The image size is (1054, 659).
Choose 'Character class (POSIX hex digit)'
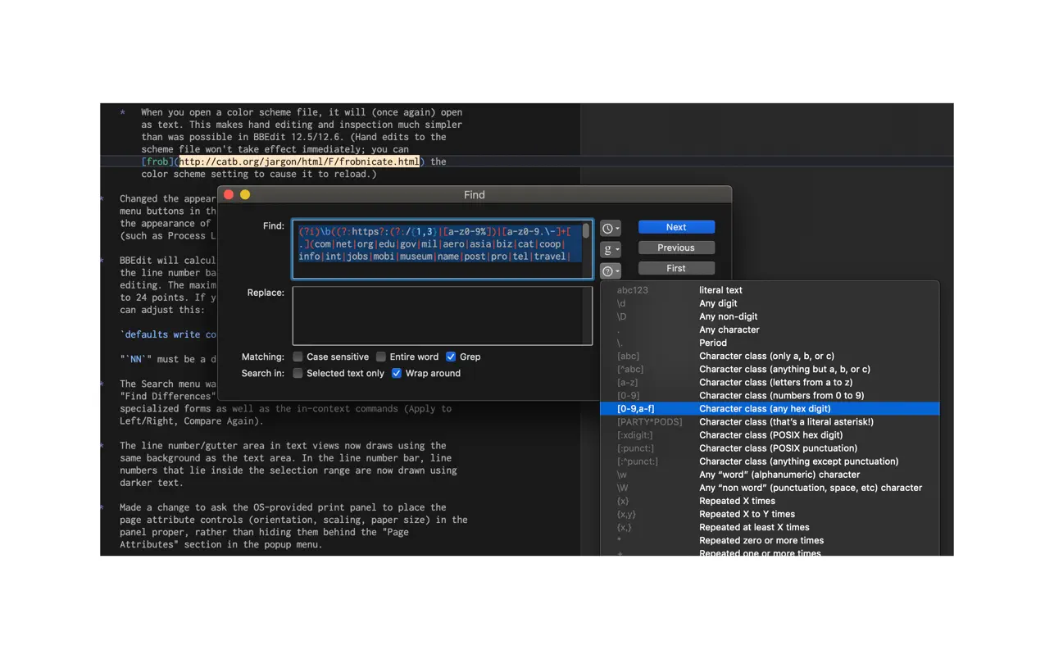[770, 435]
